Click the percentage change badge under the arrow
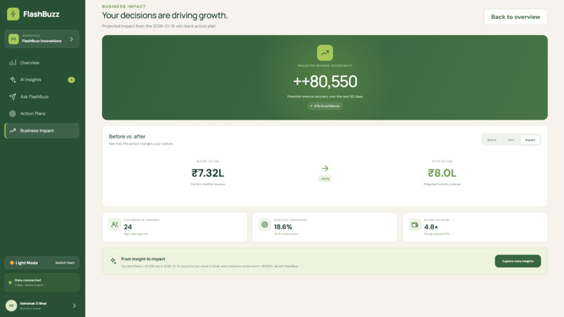The width and height of the screenshot is (564, 317). click(x=325, y=179)
